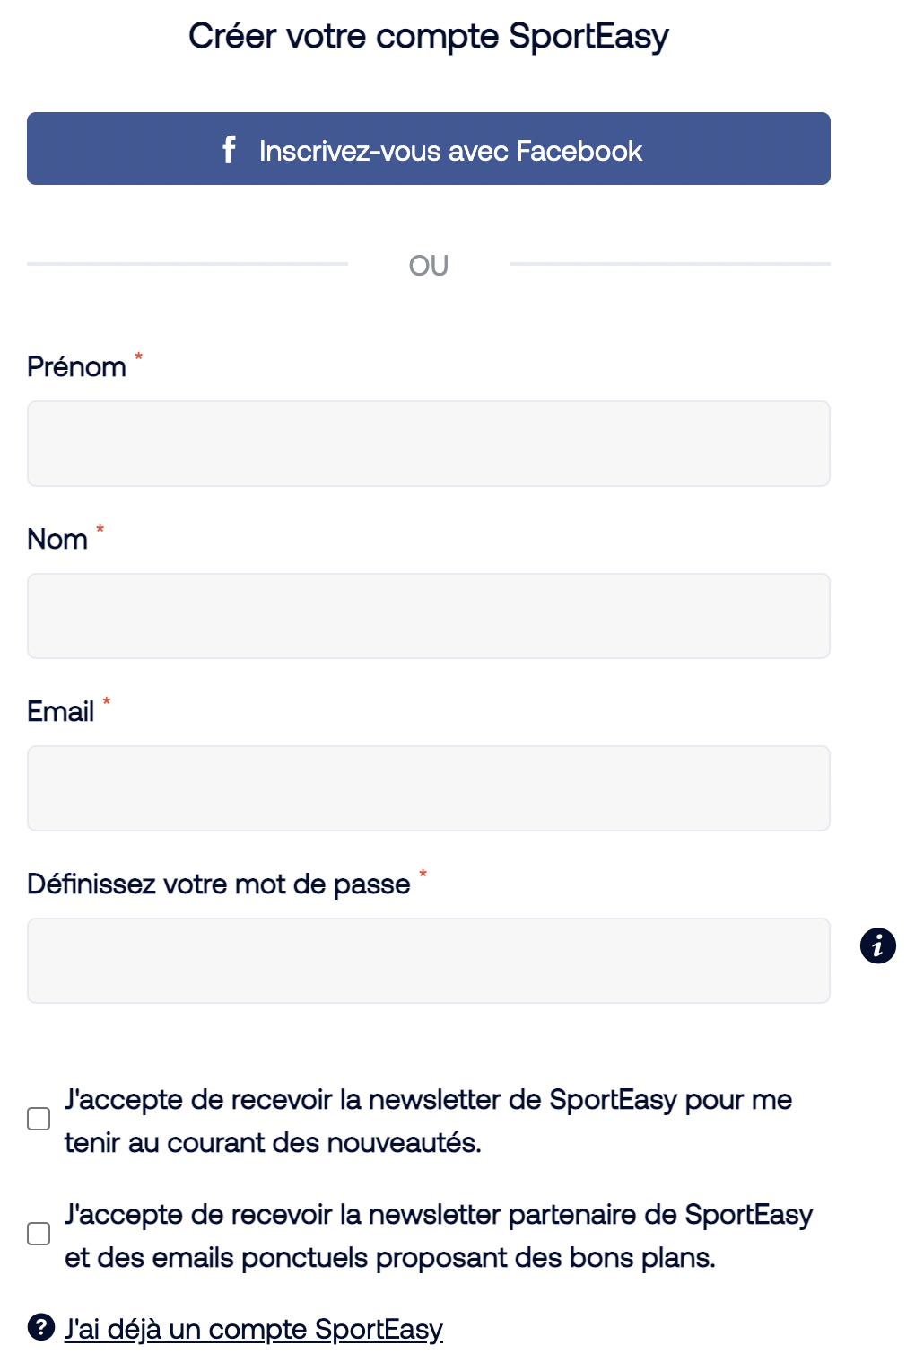
Task: Open the "J'ai déjà un compte SportEasy" link
Action: tap(254, 1329)
